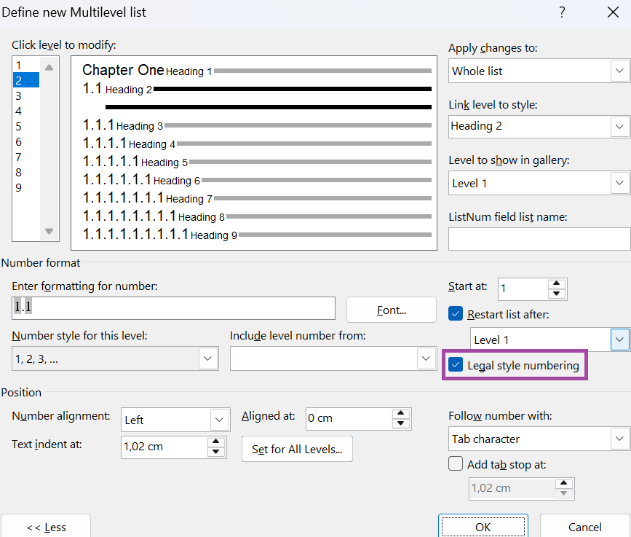Select level 2 in the level list
The width and height of the screenshot is (631, 537).
click(26, 80)
